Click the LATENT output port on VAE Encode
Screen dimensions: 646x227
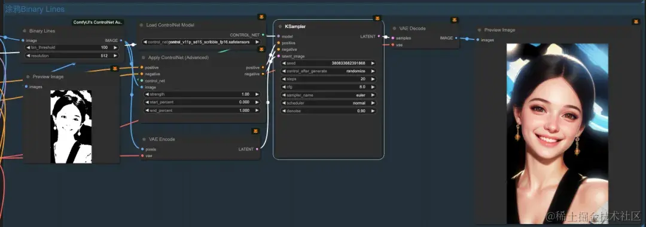click(x=257, y=149)
